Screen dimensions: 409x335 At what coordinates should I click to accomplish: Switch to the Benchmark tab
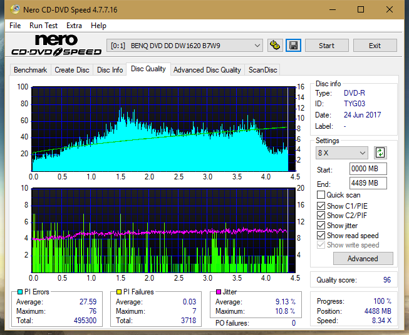point(31,70)
